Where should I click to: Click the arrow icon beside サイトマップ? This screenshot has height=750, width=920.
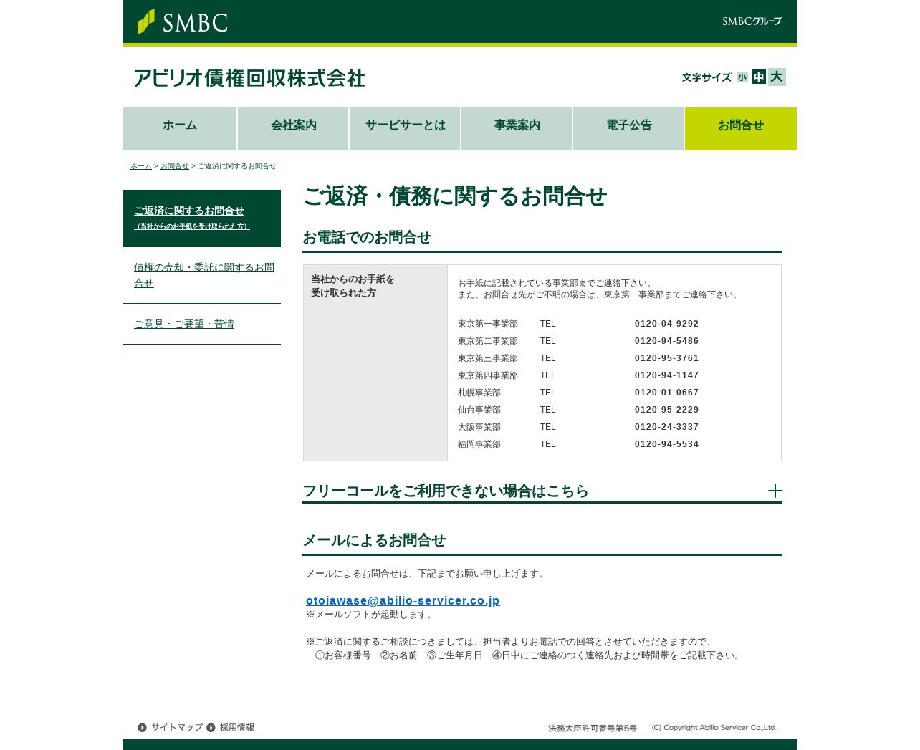point(142,728)
